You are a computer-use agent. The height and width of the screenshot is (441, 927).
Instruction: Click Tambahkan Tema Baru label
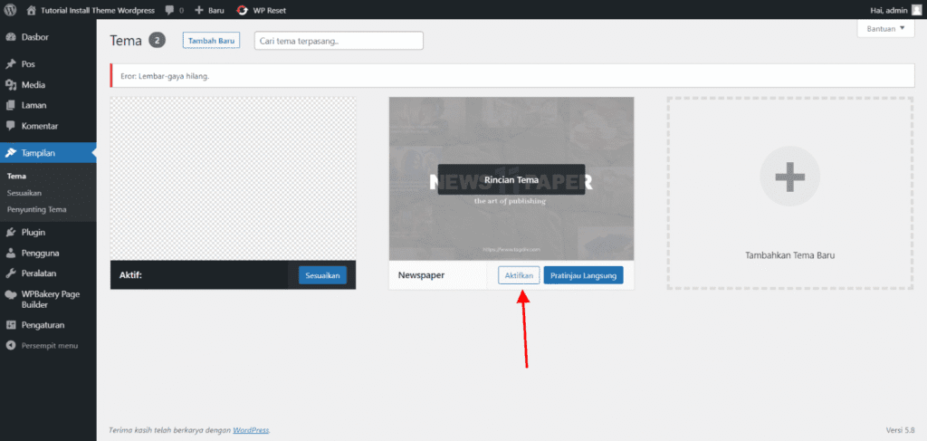tap(789, 255)
